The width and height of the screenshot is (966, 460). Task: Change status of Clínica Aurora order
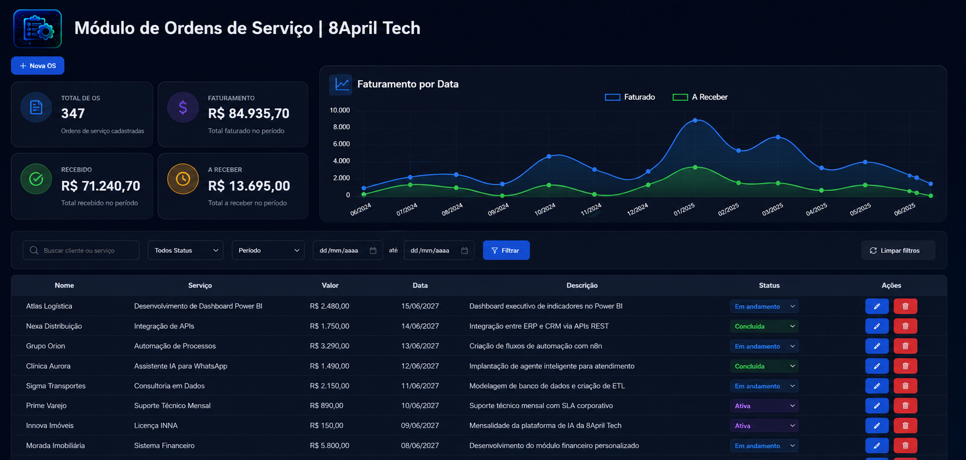pos(764,366)
